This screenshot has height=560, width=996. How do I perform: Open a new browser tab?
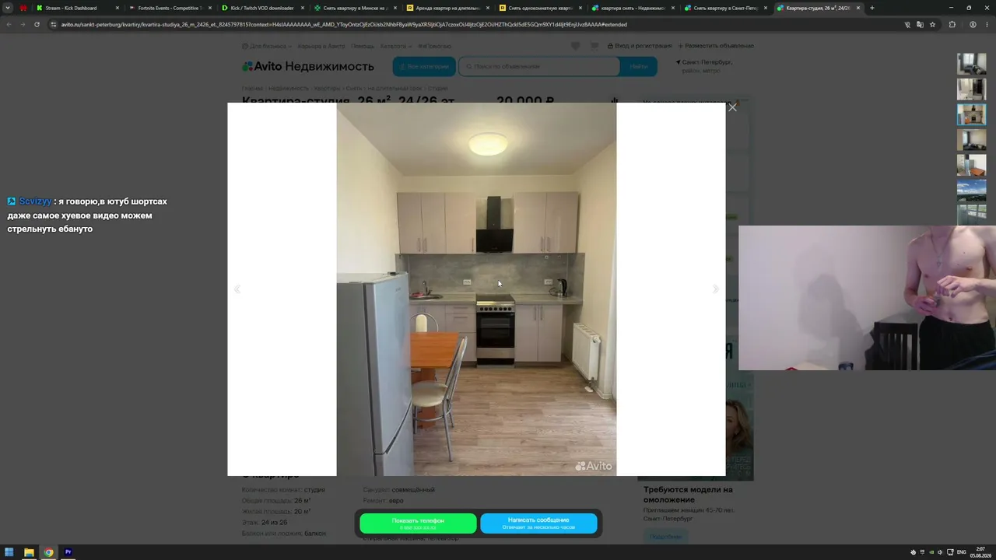pyautogui.click(x=871, y=8)
